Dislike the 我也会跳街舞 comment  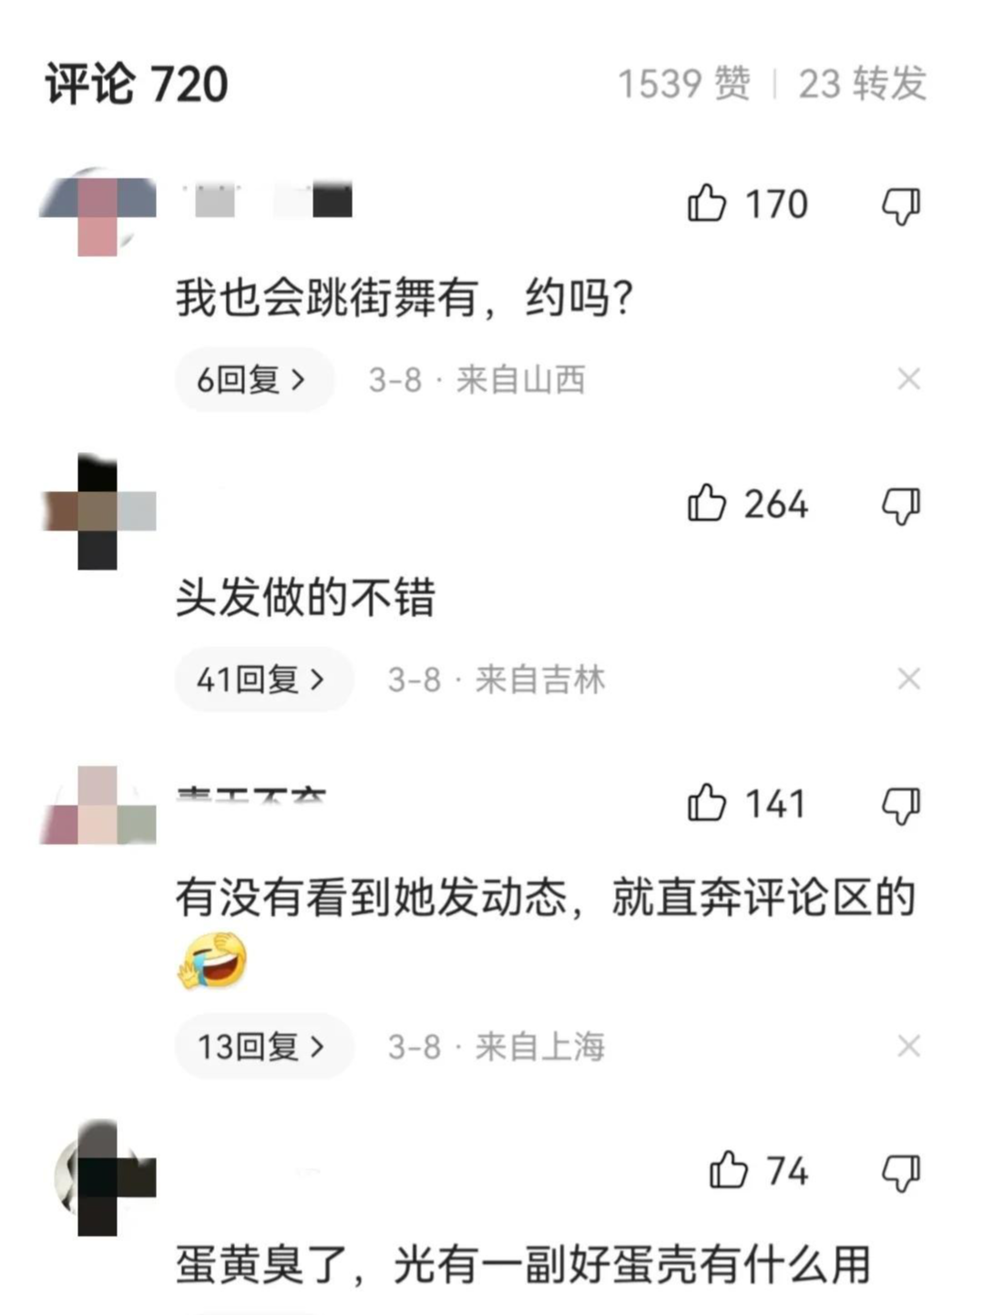[x=901, y=206]
